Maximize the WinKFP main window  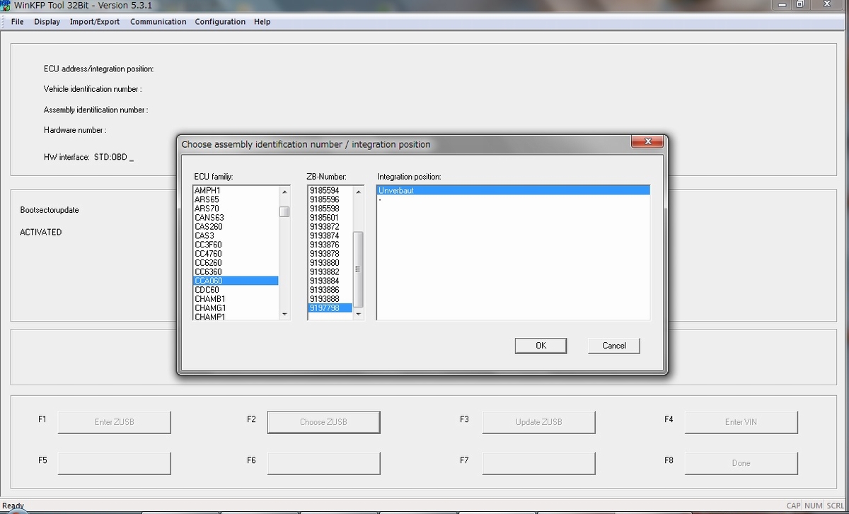[799, 4]
